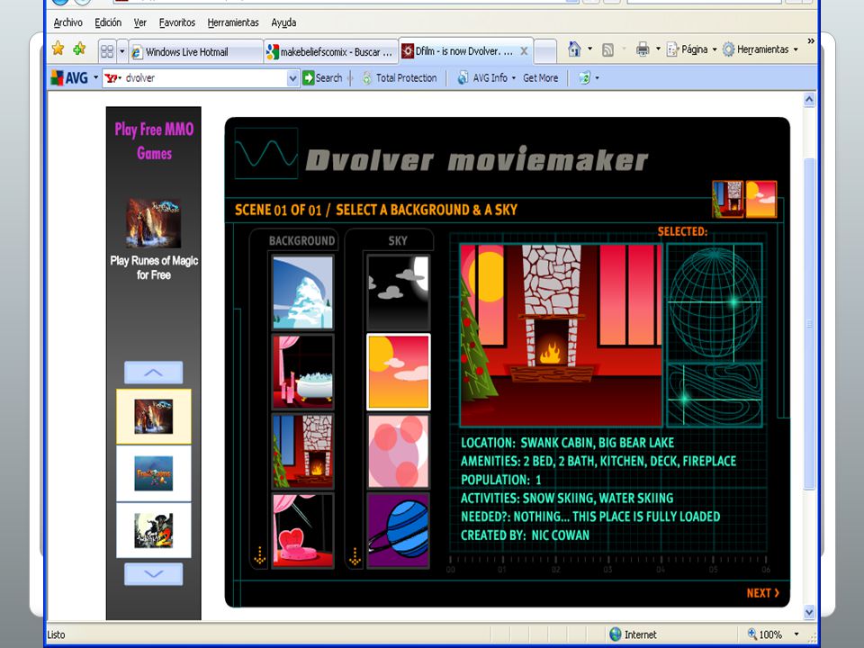864x648 pixels.
Task: Open the AVG Info dropdown
Action: [x=486, y=78]
